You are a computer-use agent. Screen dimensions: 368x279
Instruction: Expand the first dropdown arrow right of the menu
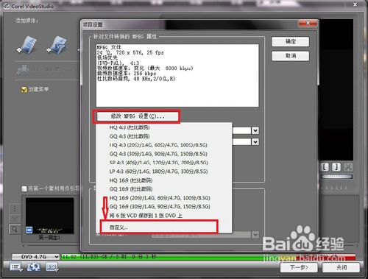click(255, 130)
